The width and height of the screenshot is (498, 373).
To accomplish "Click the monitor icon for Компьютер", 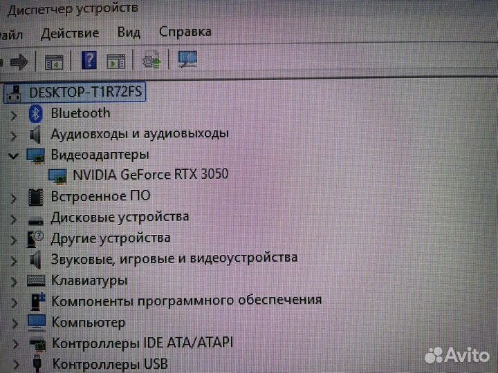I will tap(36, 323).
